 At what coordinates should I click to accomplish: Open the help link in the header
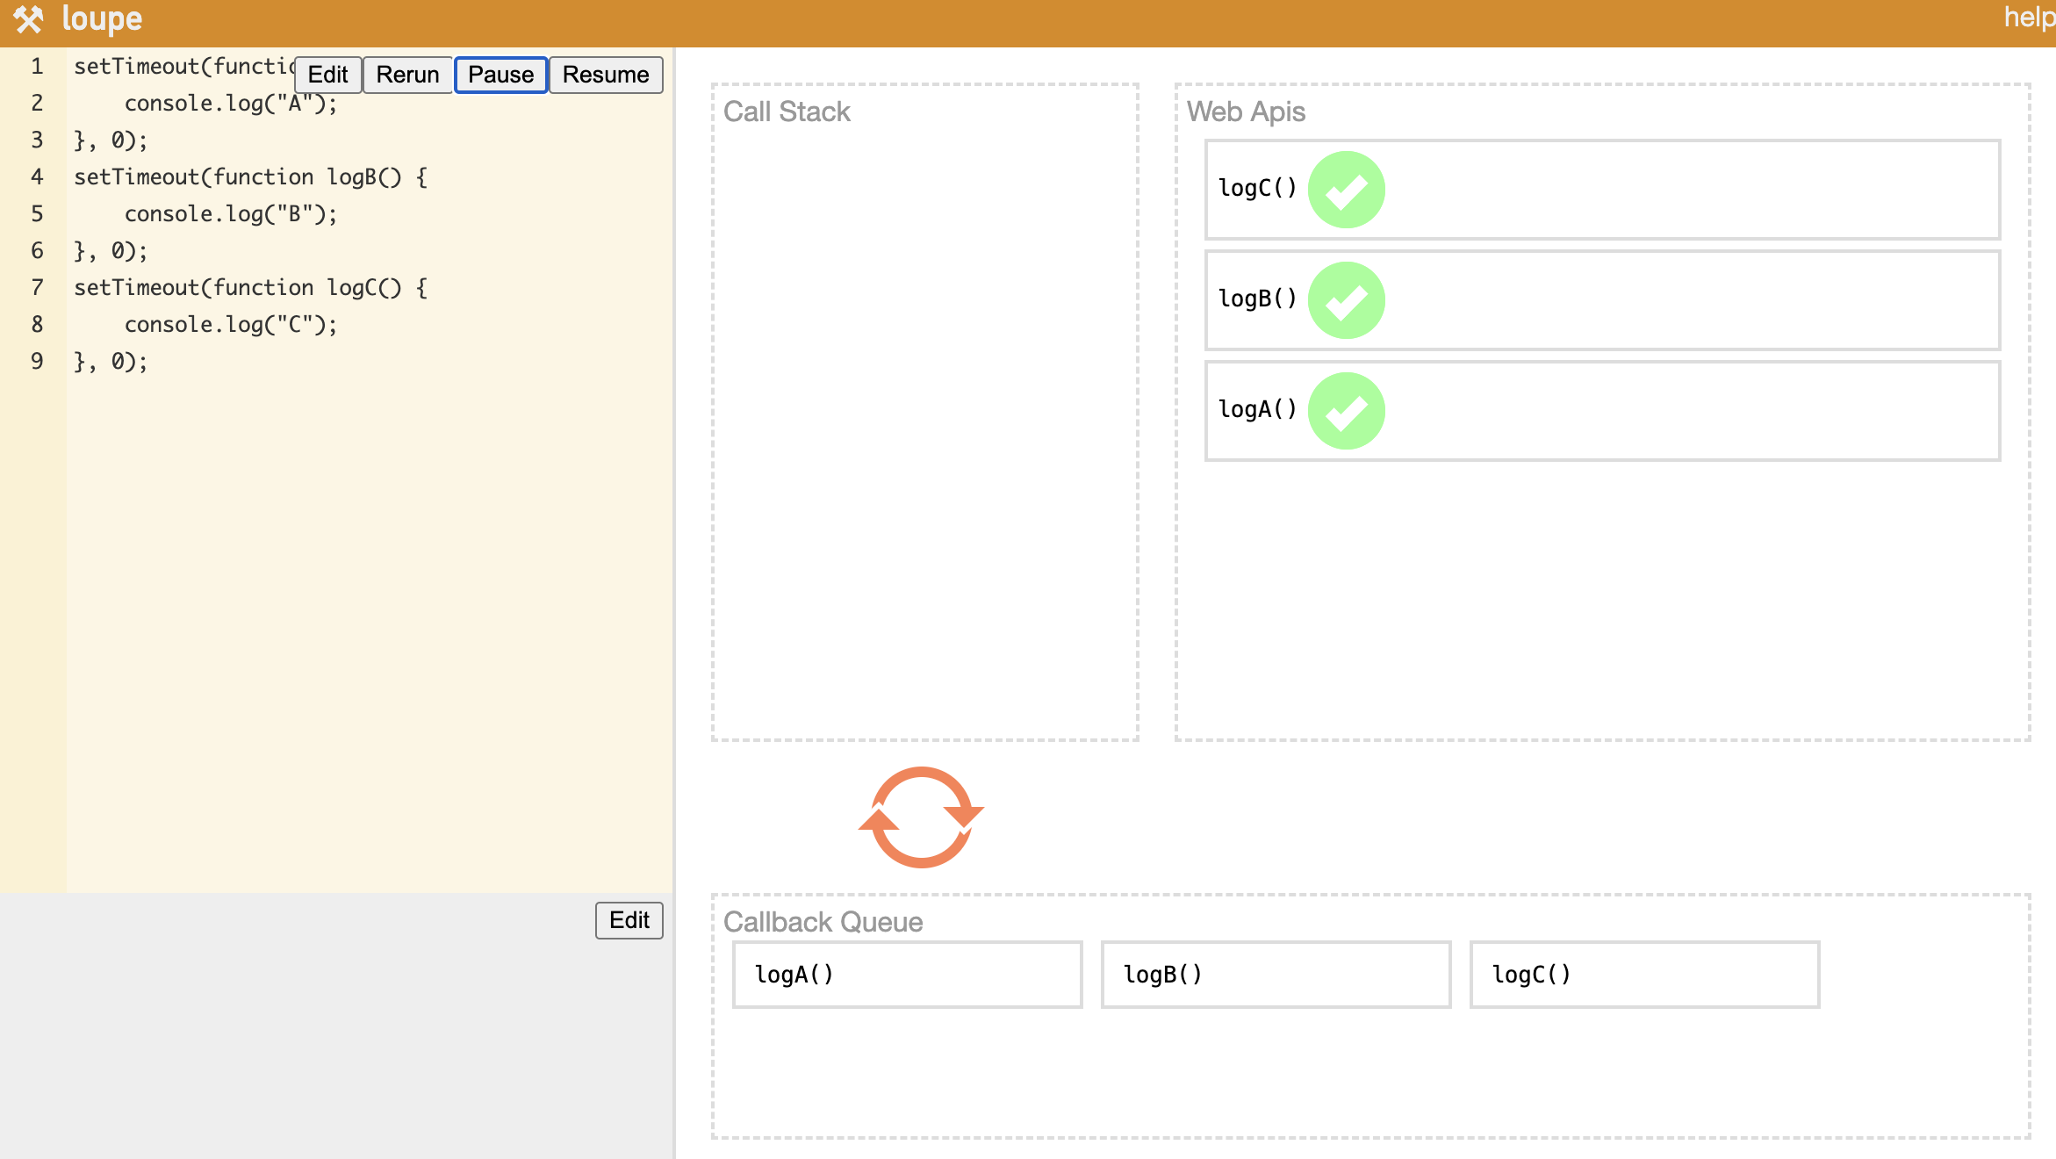pos(2028,18)
